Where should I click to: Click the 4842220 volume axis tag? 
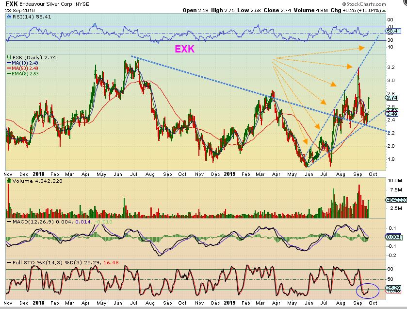[x=396, y=200]
